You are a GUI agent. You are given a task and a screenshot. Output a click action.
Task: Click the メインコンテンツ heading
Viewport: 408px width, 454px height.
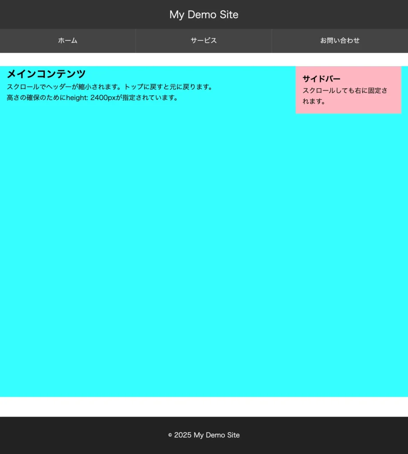pyautogui.click(x=46, y=74)
